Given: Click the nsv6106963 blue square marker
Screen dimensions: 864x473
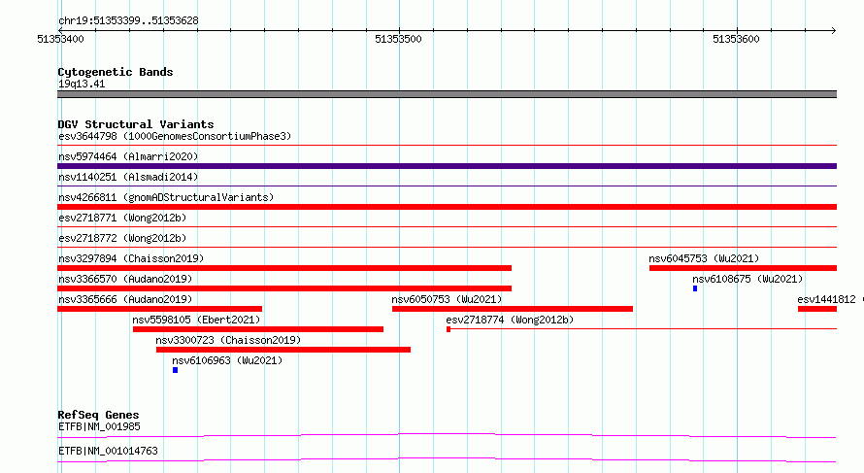Looking at the screenshot, I should pos(175,370).
